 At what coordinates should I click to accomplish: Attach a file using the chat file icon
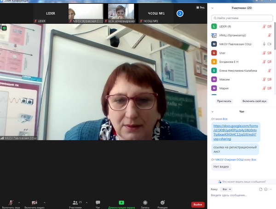261,189
